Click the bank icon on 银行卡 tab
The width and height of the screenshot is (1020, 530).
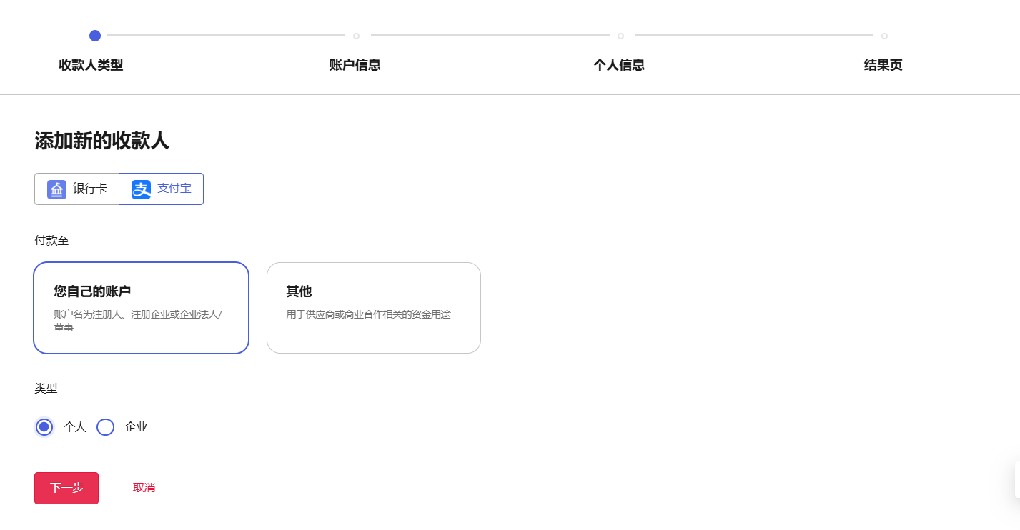[x=56, y=189]
